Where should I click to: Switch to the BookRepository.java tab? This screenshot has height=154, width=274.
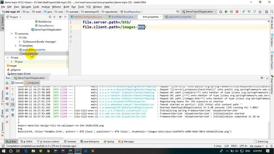(122, 17)
